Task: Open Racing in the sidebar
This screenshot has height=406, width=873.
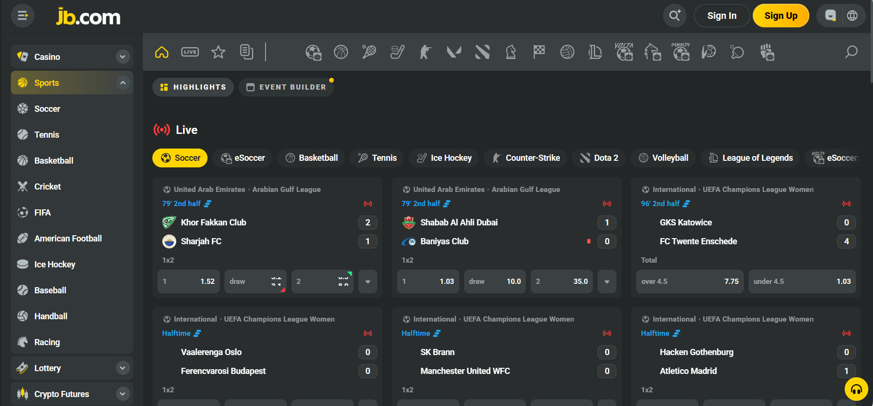Action: pyautogui.click(x=72, y=342)
